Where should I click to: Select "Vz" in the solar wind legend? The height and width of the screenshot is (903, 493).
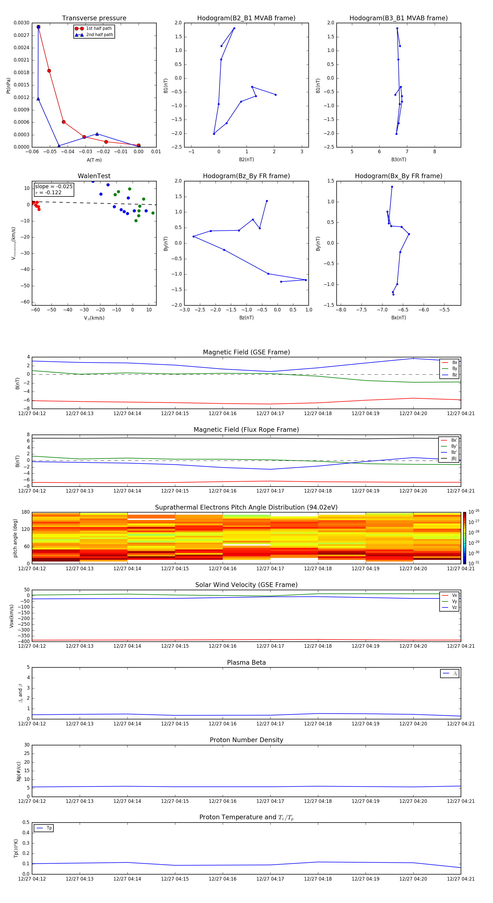(449, 607)
